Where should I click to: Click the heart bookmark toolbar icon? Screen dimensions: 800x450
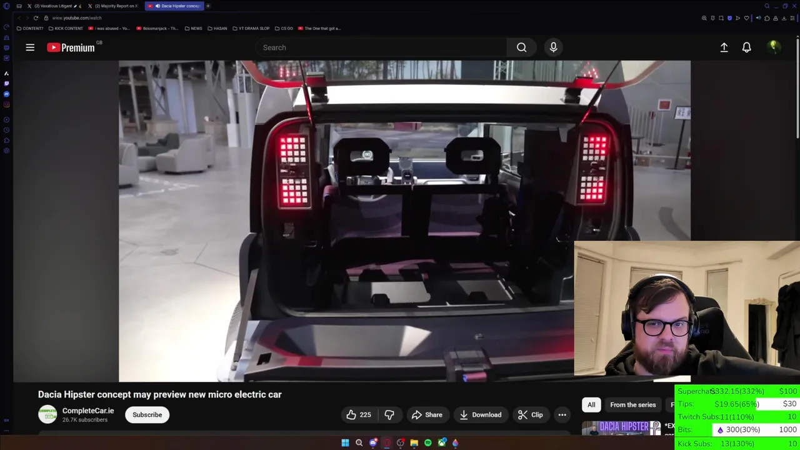click(746, 18)
